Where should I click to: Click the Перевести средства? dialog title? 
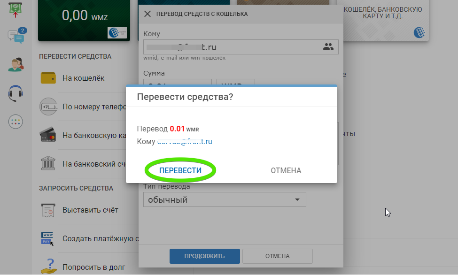pyautogui.click(x=185, y=97)
